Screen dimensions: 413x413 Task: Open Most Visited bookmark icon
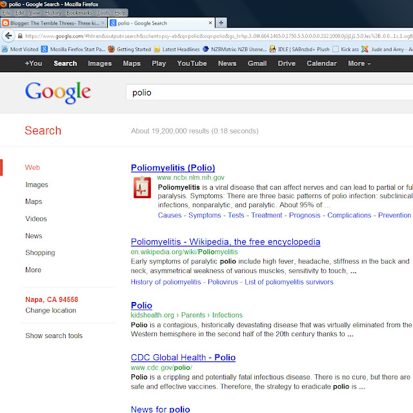click(x=5, y=49)
